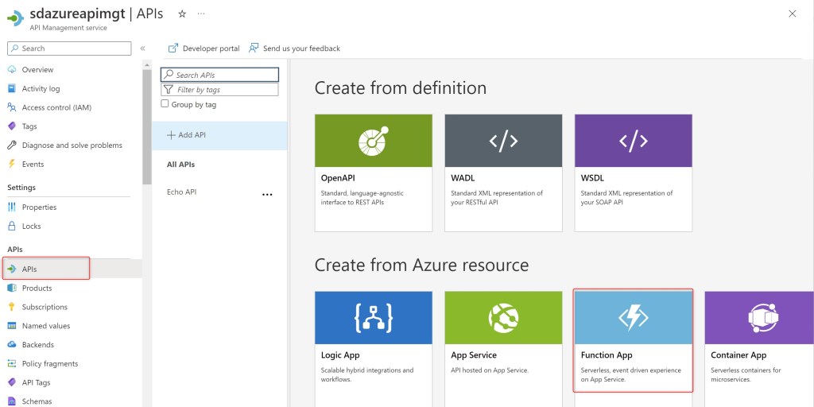Collapse the left sidebar with chevron
The width and height of the screenshot is (814, 407).
point(142,48)
